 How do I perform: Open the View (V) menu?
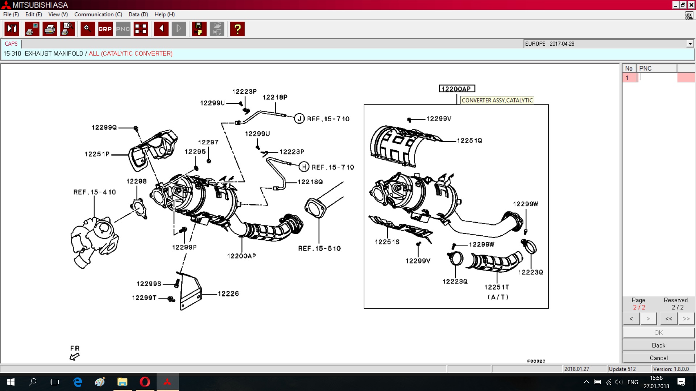[58, 14]
